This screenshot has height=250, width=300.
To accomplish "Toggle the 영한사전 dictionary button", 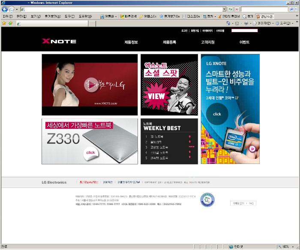I will (x=264, y=16).
